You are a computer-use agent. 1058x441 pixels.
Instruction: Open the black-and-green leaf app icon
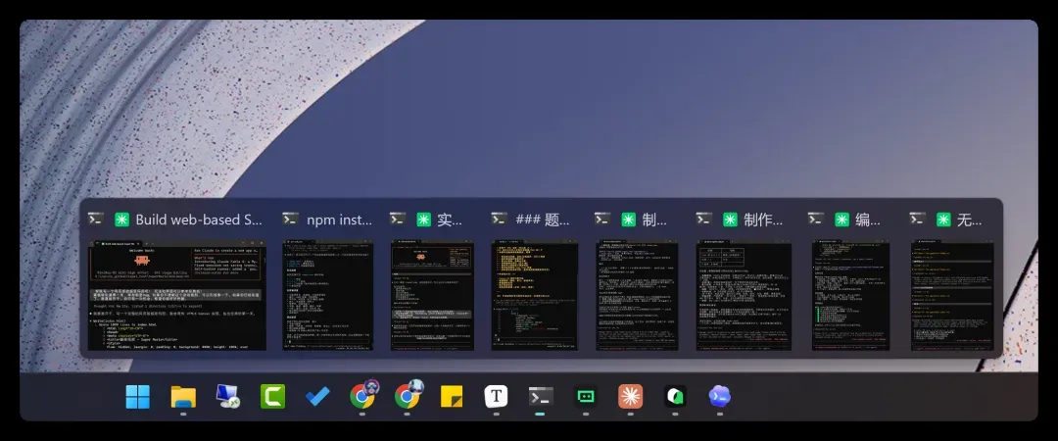(x=675, y=397)
